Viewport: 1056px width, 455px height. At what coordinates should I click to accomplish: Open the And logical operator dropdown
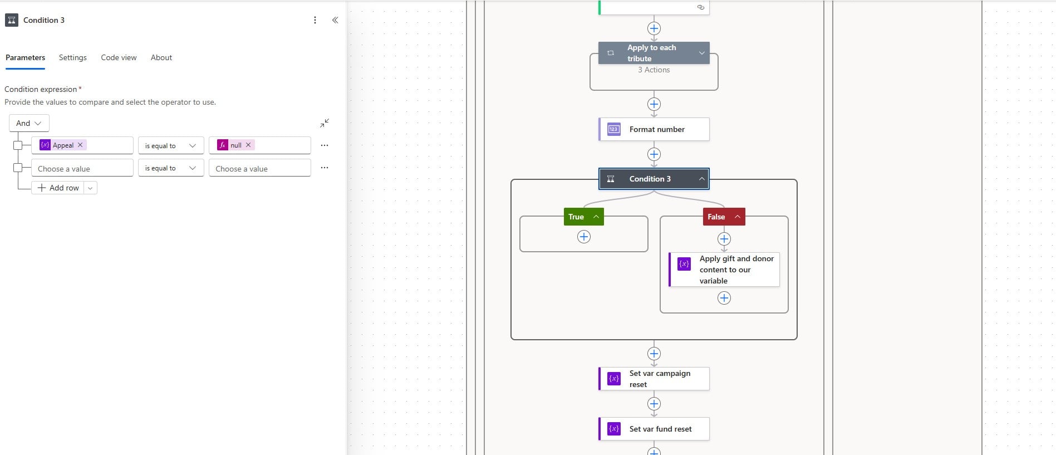coord(29,123)
